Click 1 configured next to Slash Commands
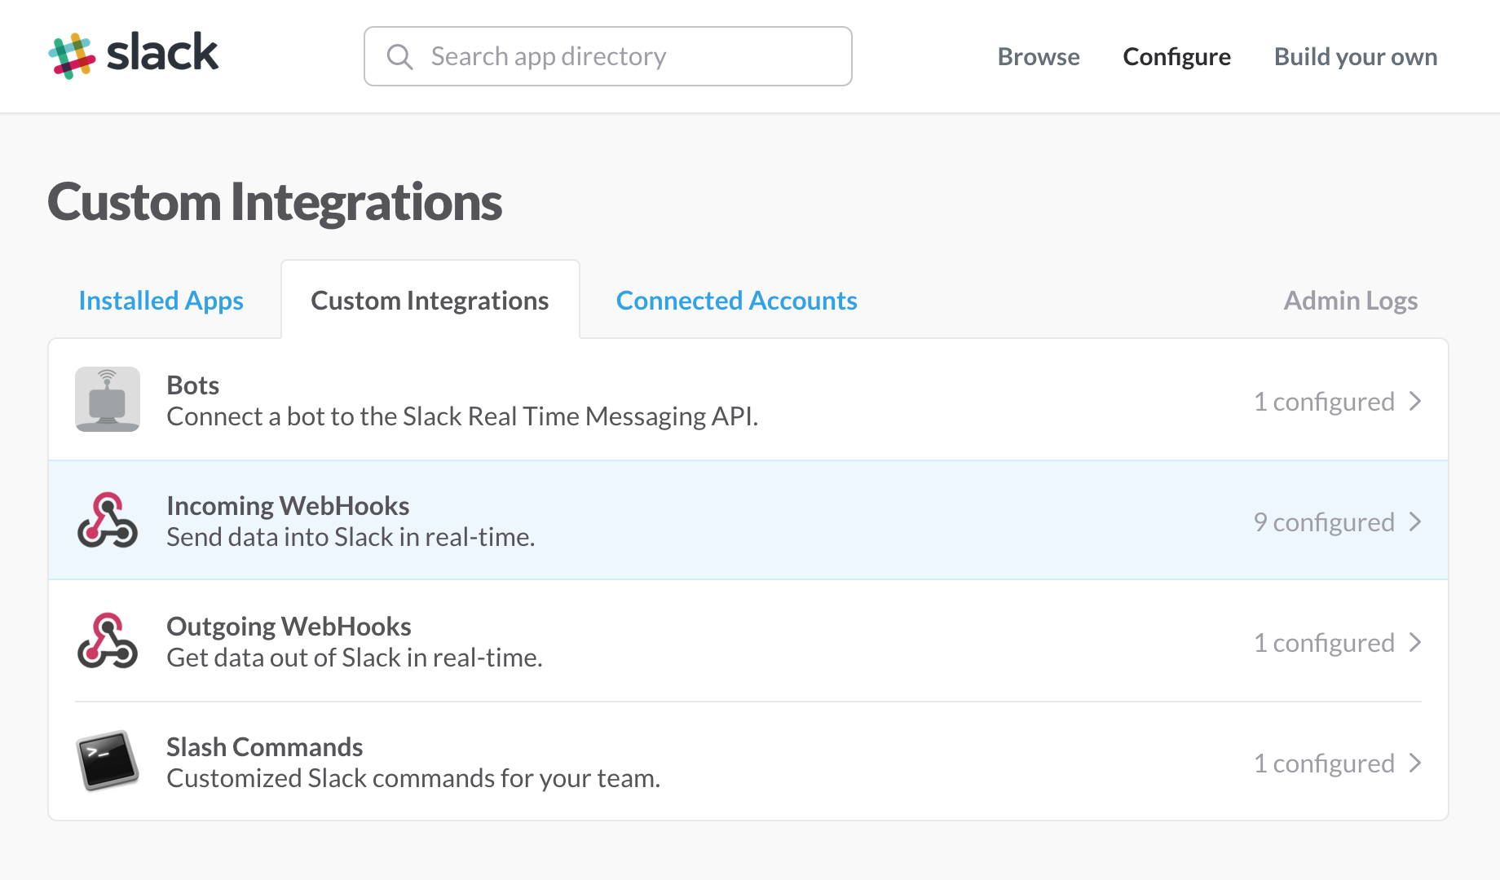This screenshot has width=1500, height=880. [x=1324, y=763]
